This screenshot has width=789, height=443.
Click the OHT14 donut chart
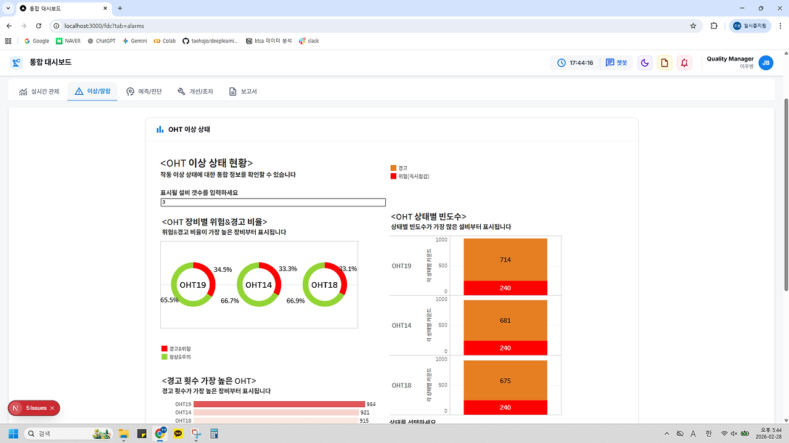pyautogui.click(x=259, y=285)
